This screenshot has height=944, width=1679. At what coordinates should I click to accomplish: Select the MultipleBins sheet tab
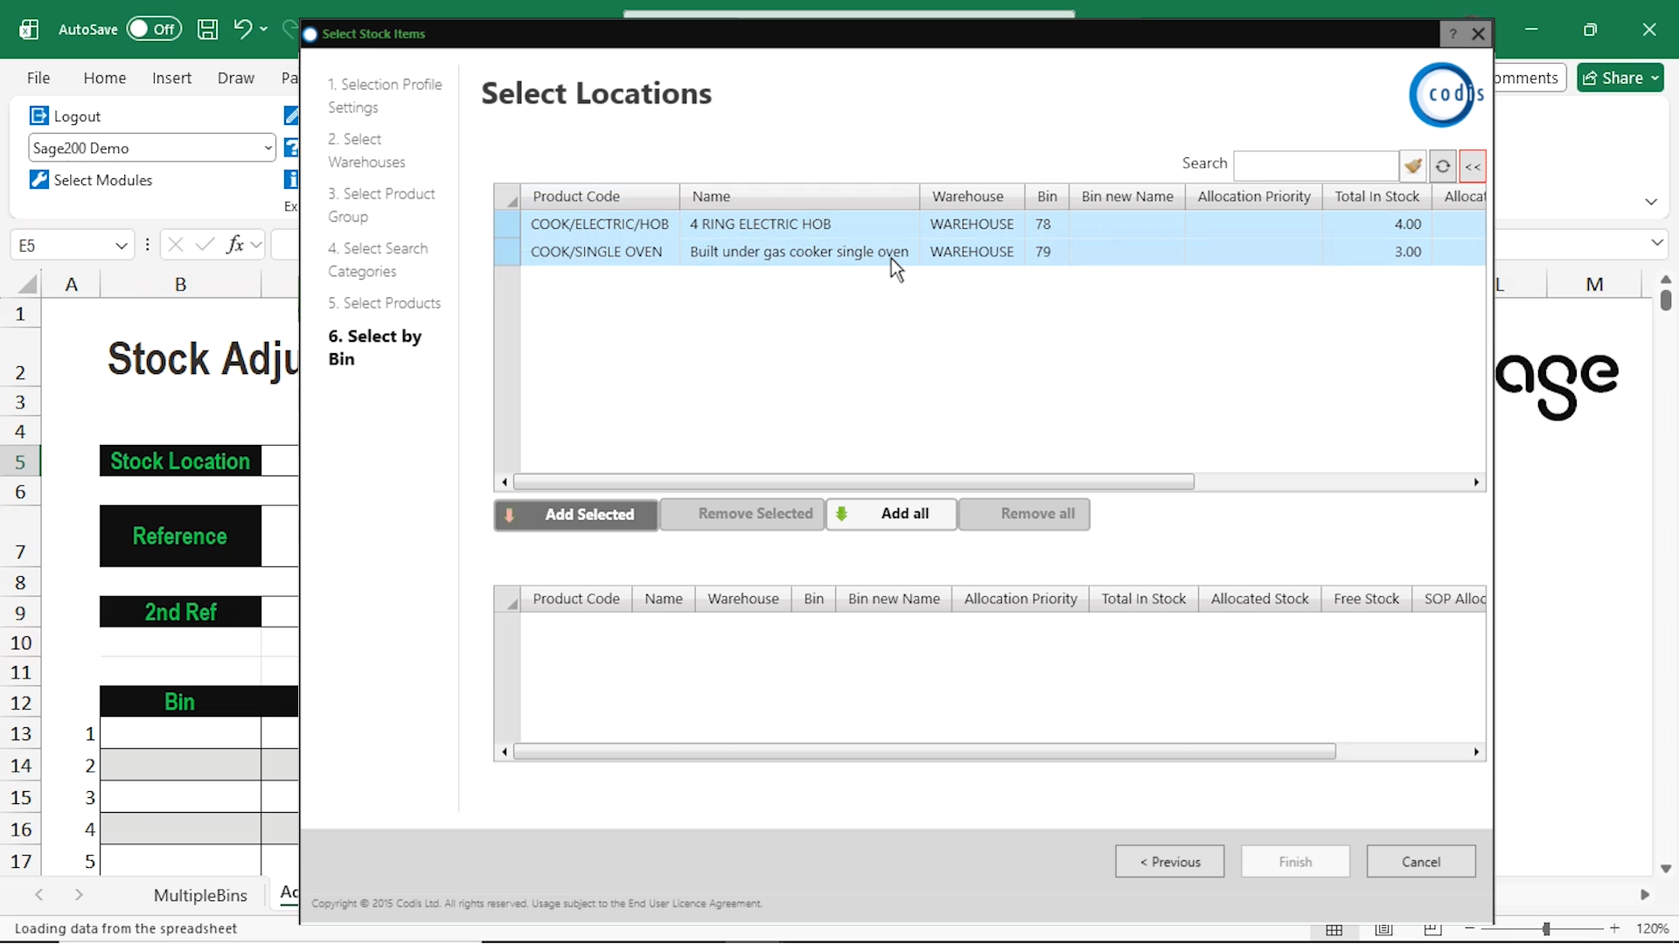(199, 894)
